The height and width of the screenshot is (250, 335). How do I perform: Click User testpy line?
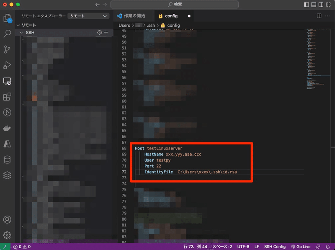coord(157,160)
